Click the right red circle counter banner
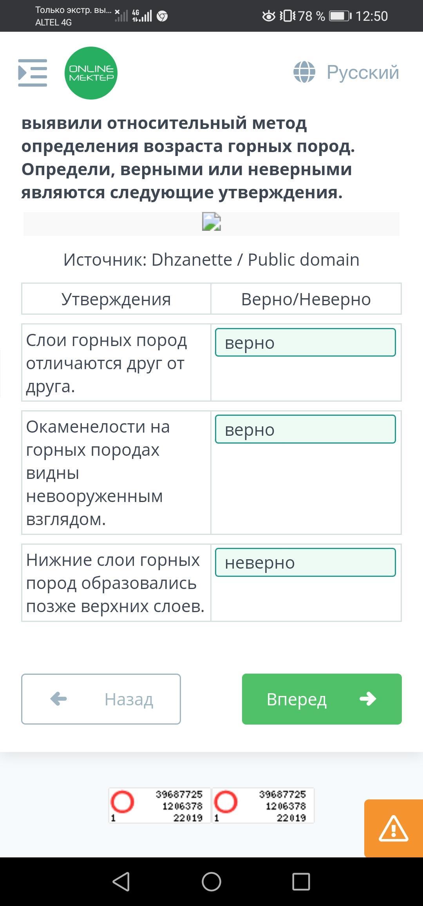Screen dimensions: 423x906 pos(263,806)
